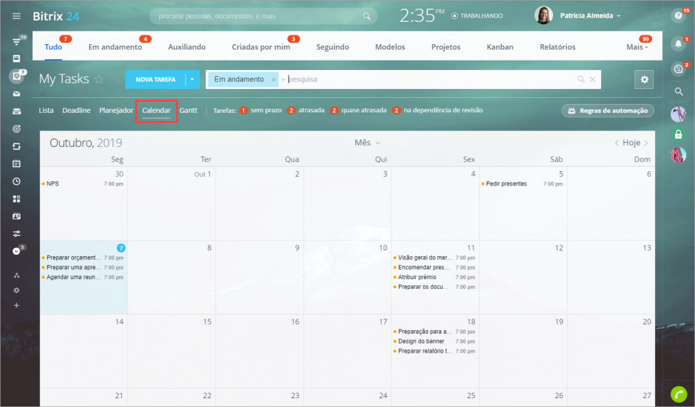Go to the next month with the right arrow
This screenshot has height=407, width=695.
pos(646,143)
